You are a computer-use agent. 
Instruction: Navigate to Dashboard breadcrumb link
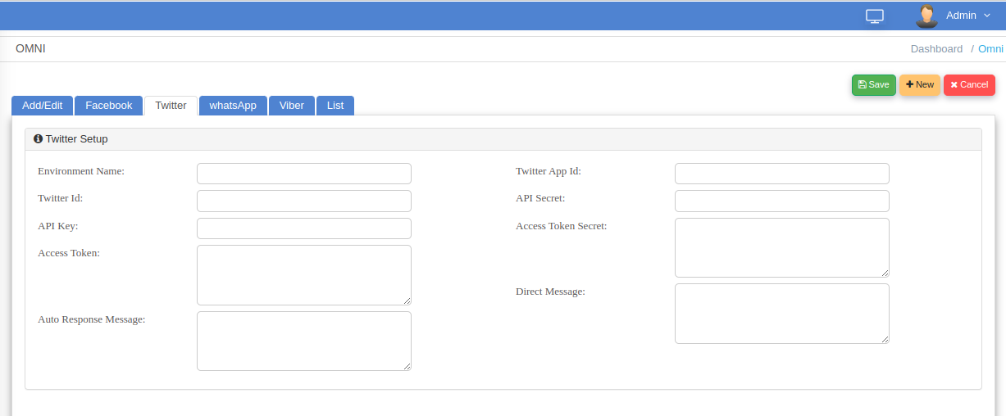[x=936, y=49]
